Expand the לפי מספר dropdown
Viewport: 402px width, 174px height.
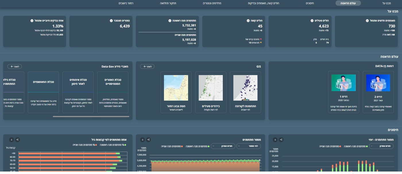pyautogui.click(x=248, y=146)
